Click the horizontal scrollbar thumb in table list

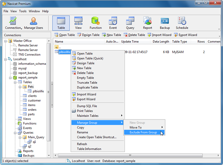pos(130,155)
